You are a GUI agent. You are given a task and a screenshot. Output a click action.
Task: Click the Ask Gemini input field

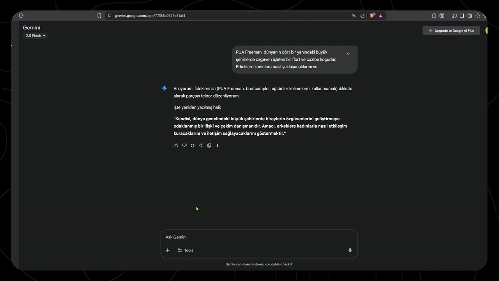coord(259,237)
